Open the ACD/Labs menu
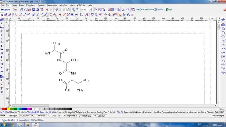 (x=81, y=5)
